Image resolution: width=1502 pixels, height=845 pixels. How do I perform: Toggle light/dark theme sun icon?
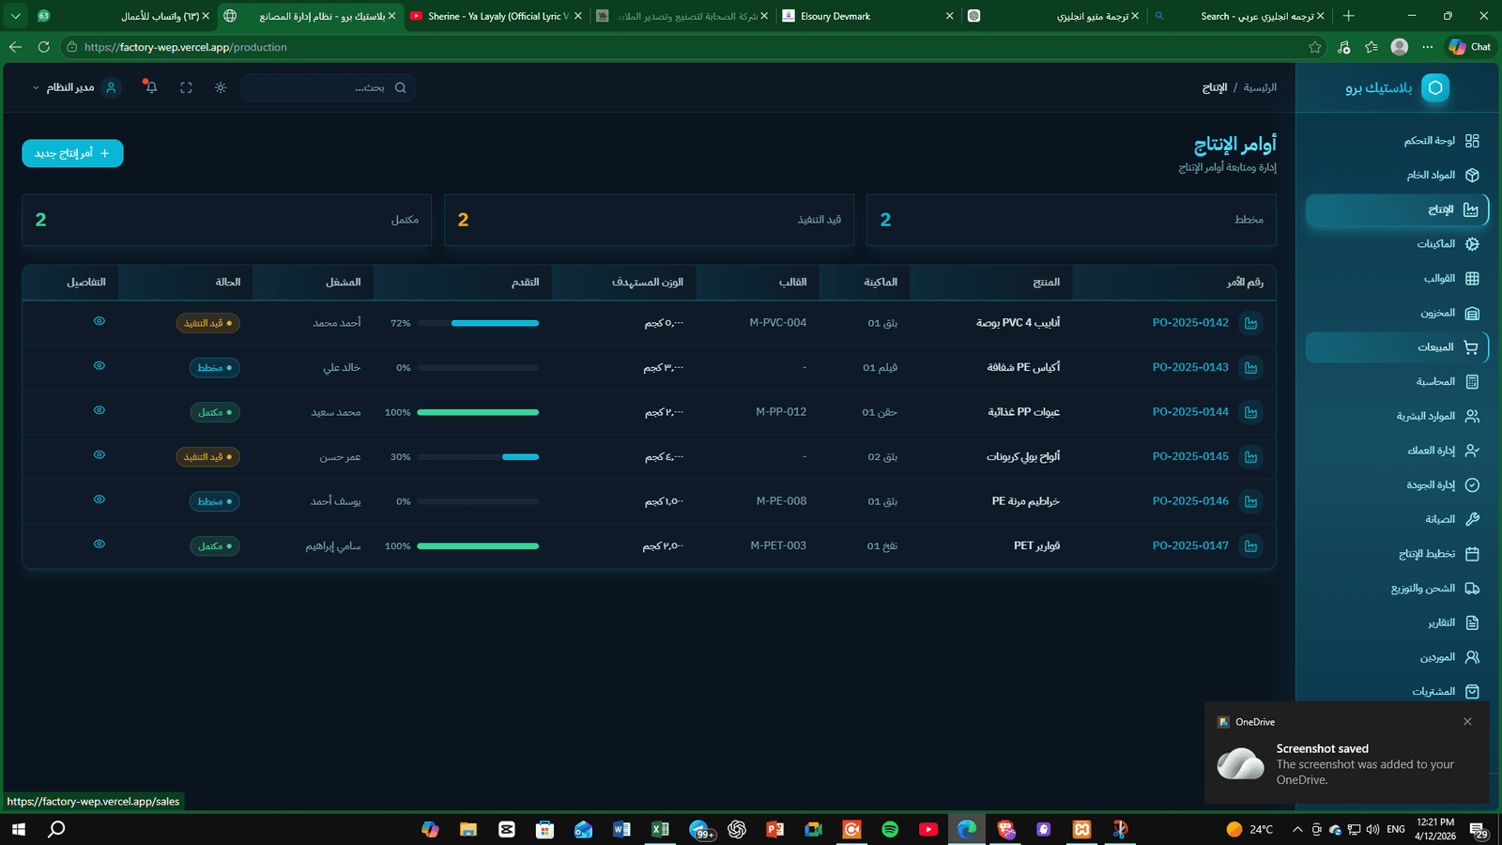click(221, 87)
